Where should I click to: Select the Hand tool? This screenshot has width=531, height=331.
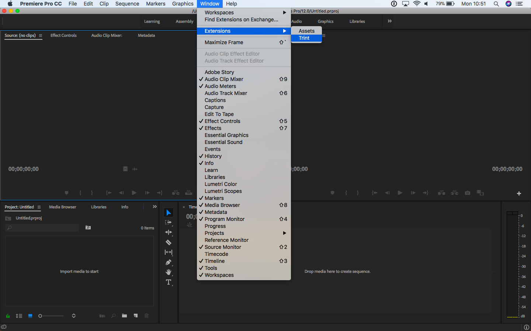point(169,272)
